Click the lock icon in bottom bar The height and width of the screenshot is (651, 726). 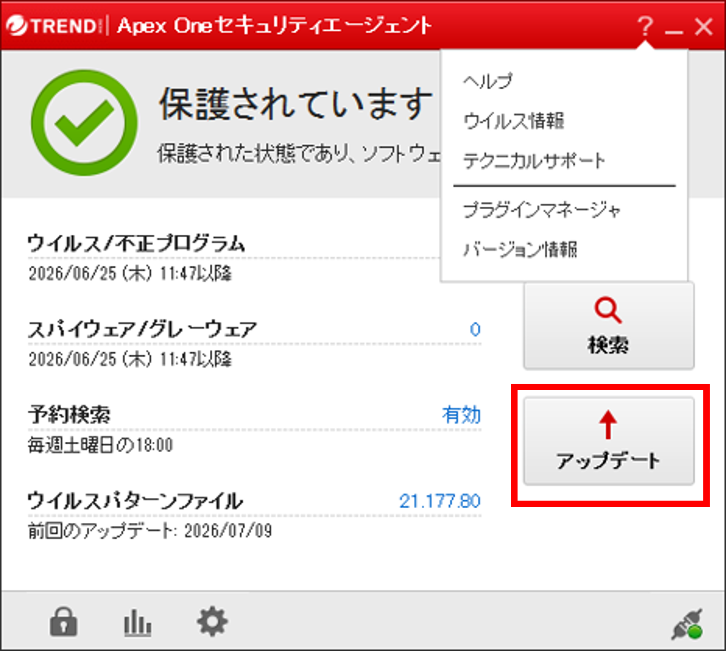point(63,622)
